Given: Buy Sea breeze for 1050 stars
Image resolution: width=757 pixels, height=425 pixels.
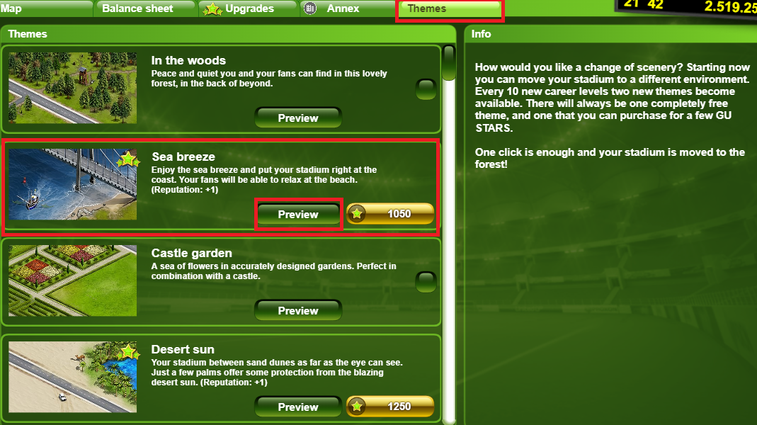Looking at the screenshot, I should click(x=390, y=213).
